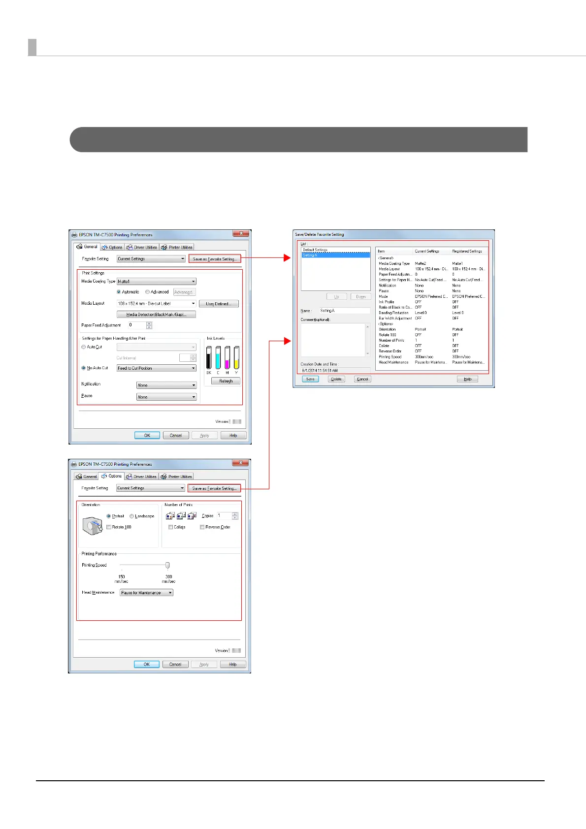Switch to Options tab in Print Settings window

click(x=112, y=247)
